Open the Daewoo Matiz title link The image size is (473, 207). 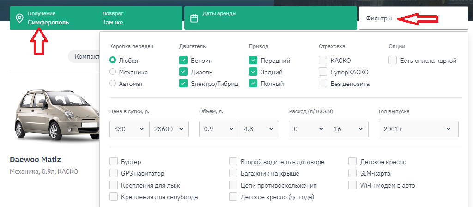(x=36, y=160)
